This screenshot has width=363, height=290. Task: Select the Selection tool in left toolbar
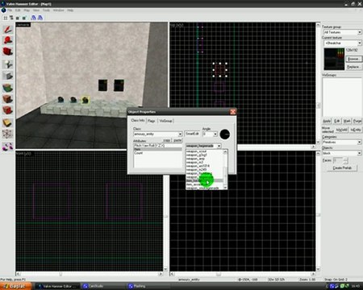click(x=7, y=29)
